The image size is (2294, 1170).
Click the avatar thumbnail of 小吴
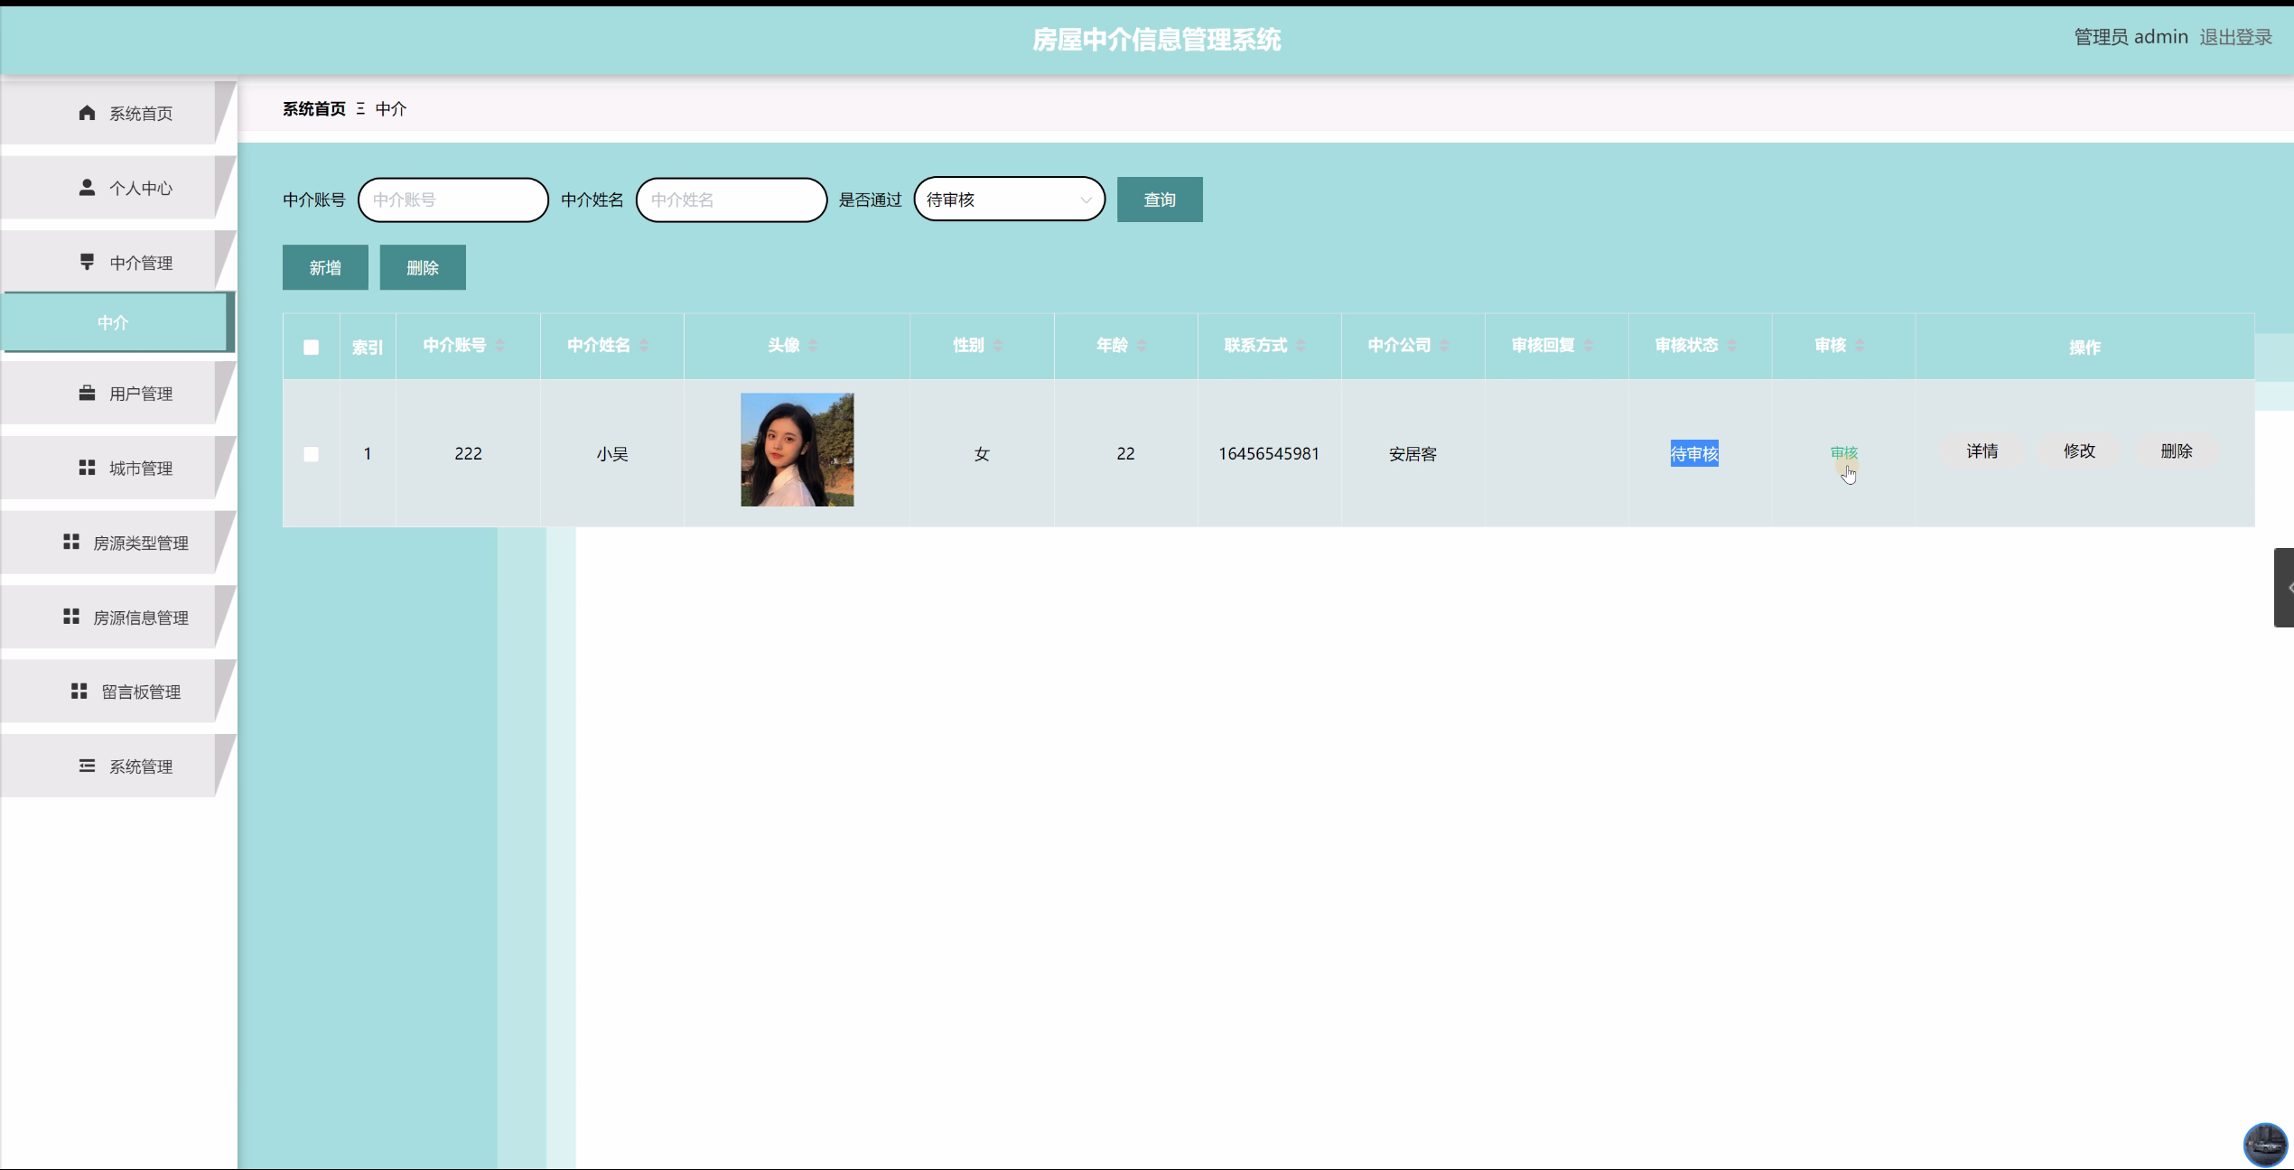click(797, 450)
